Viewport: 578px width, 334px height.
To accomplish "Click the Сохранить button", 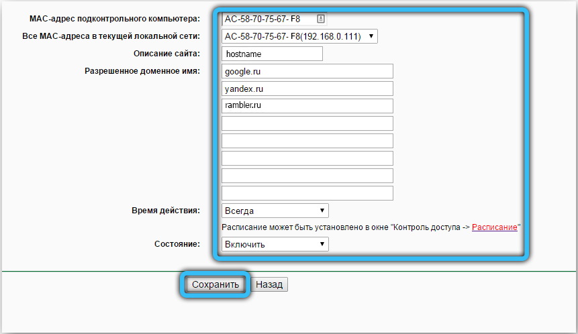I will pos(215,284).
